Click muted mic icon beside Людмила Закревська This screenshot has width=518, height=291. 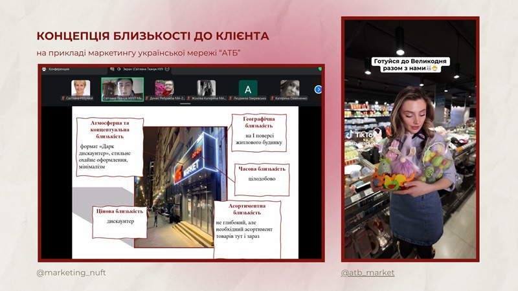click(231, 98)
